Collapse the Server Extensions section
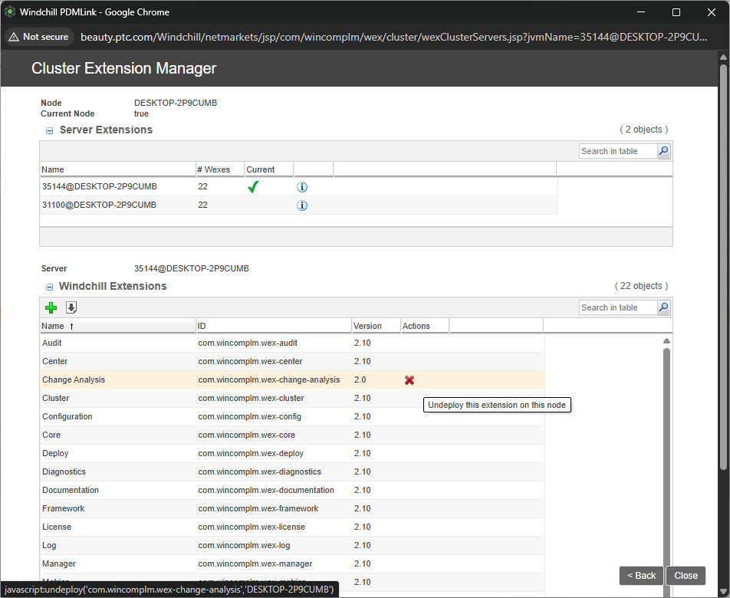The height and width of the screenshot is (598, 730). click(x=50, y=131)
